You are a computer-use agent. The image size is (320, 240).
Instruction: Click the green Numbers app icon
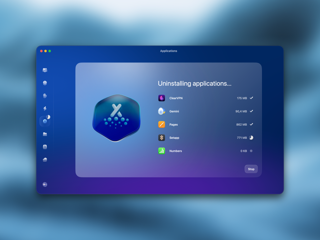(x=161, y=151)
